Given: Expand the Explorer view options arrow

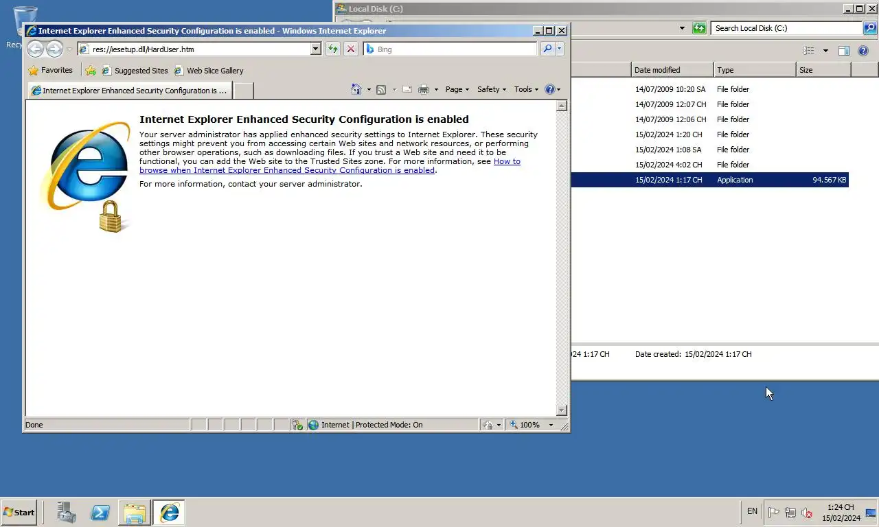Looking at the screenshot, I should [825, 50].
